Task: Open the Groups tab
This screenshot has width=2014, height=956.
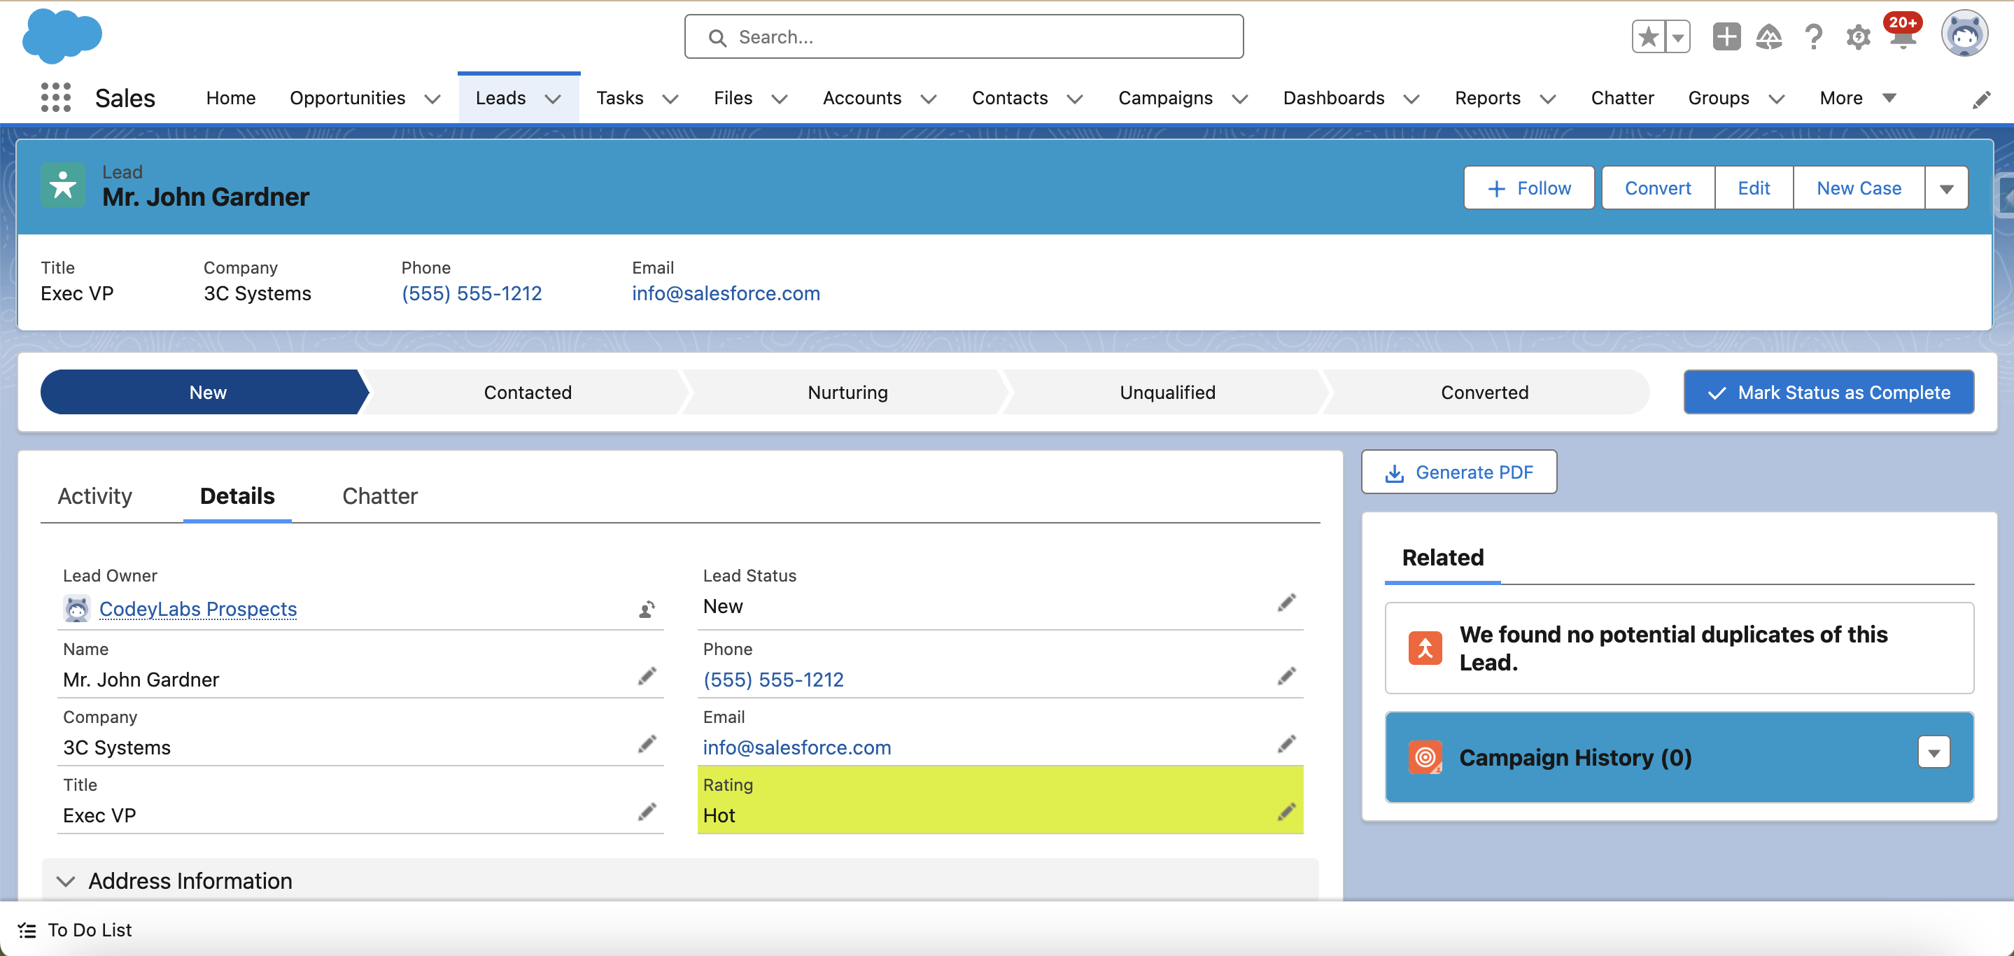Action: pyautogui.click(x=1718, y=98)
